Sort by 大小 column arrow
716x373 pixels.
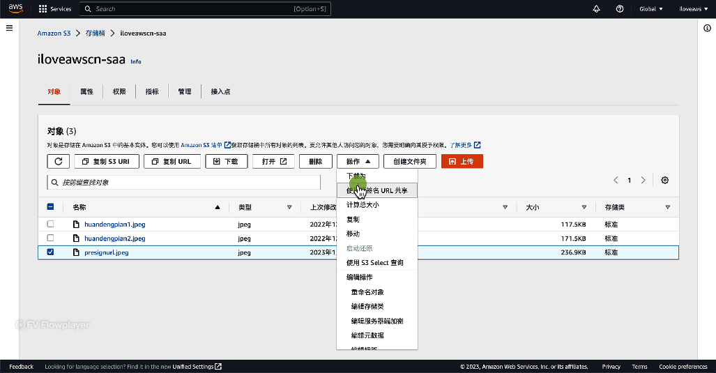[x=584, y=207]
